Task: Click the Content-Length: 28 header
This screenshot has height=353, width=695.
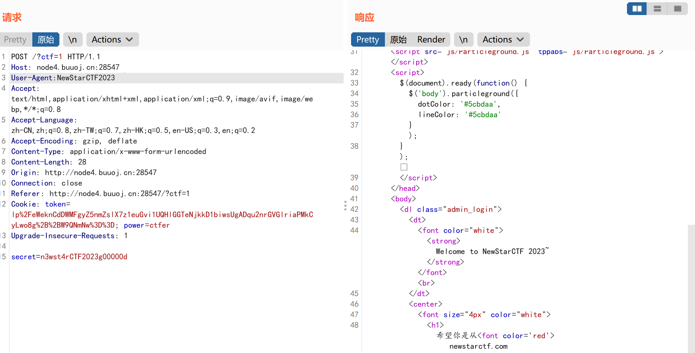Action: point(49,162)
